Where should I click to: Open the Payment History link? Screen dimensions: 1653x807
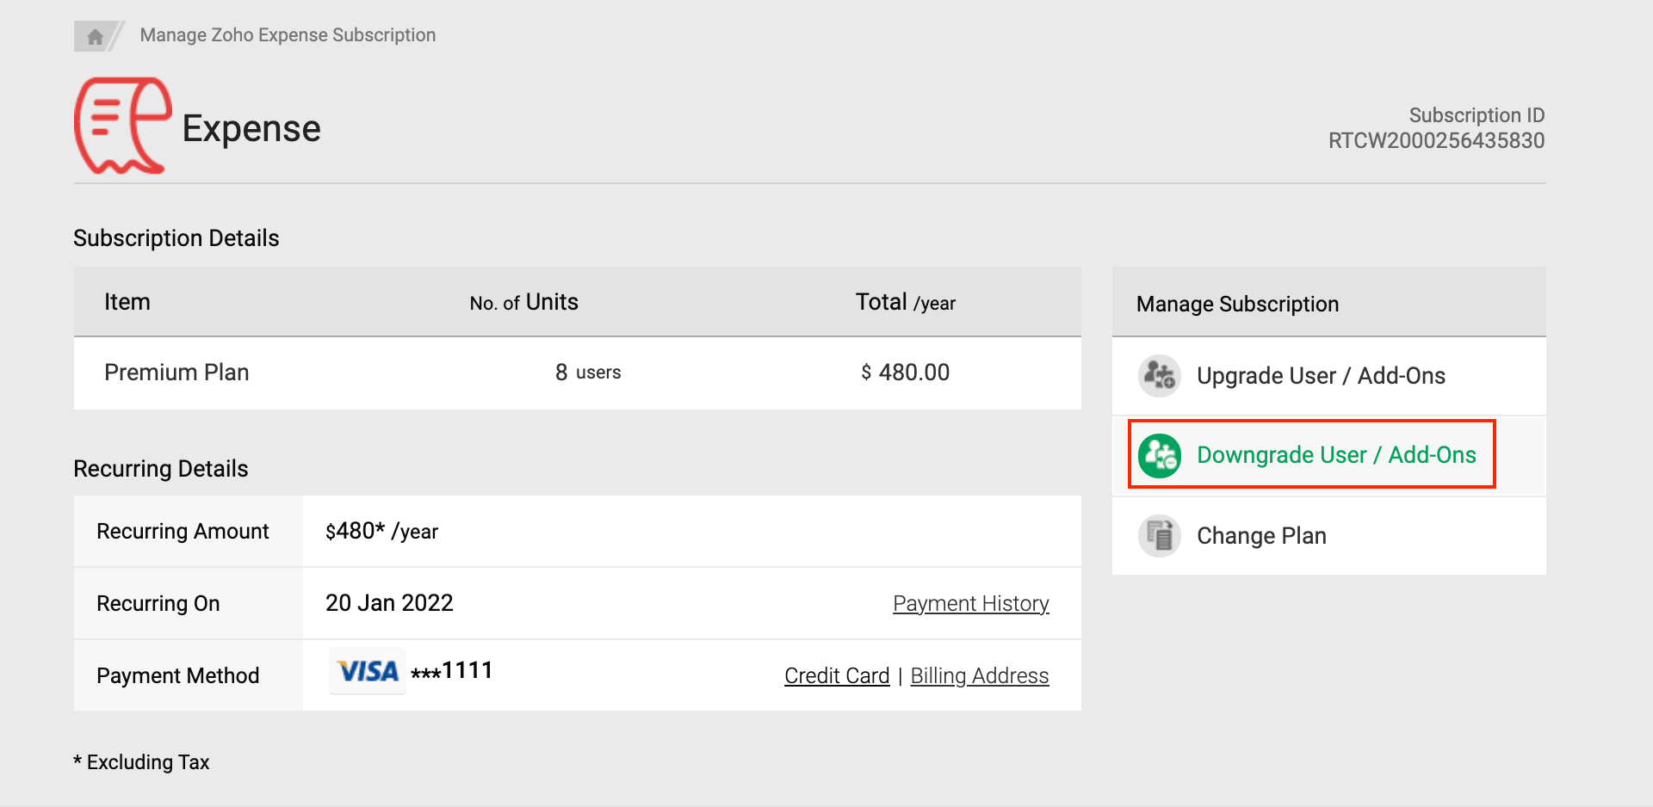point(970,604)
